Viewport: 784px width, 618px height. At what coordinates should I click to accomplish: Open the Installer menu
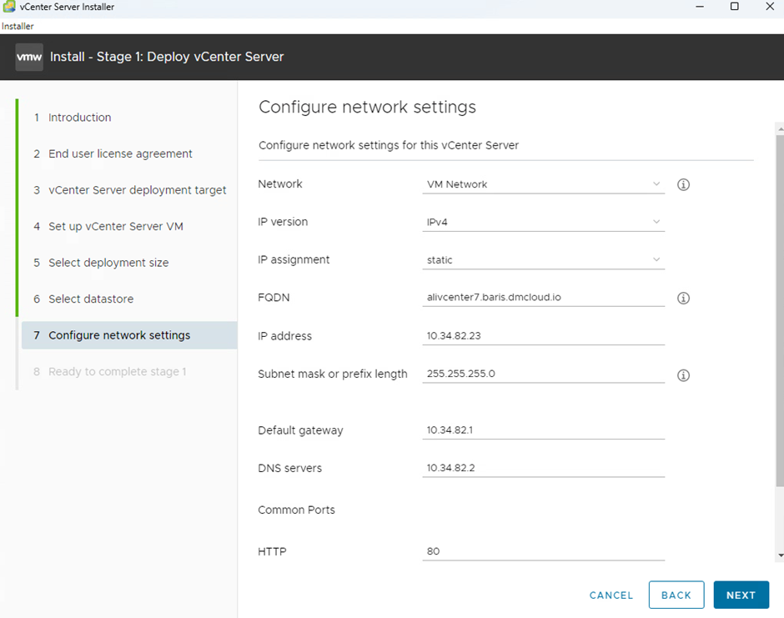[18, 26]
